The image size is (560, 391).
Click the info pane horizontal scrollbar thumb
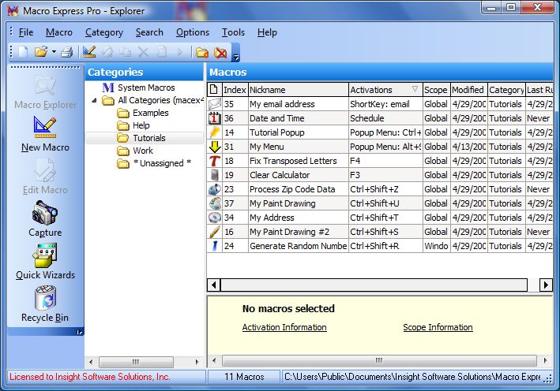pos(379,360)
